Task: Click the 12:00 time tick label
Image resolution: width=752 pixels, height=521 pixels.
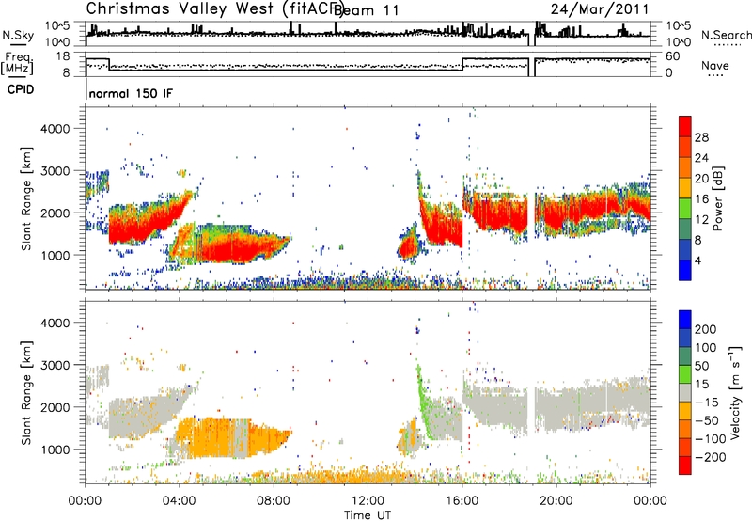Action: coord(368,501)
